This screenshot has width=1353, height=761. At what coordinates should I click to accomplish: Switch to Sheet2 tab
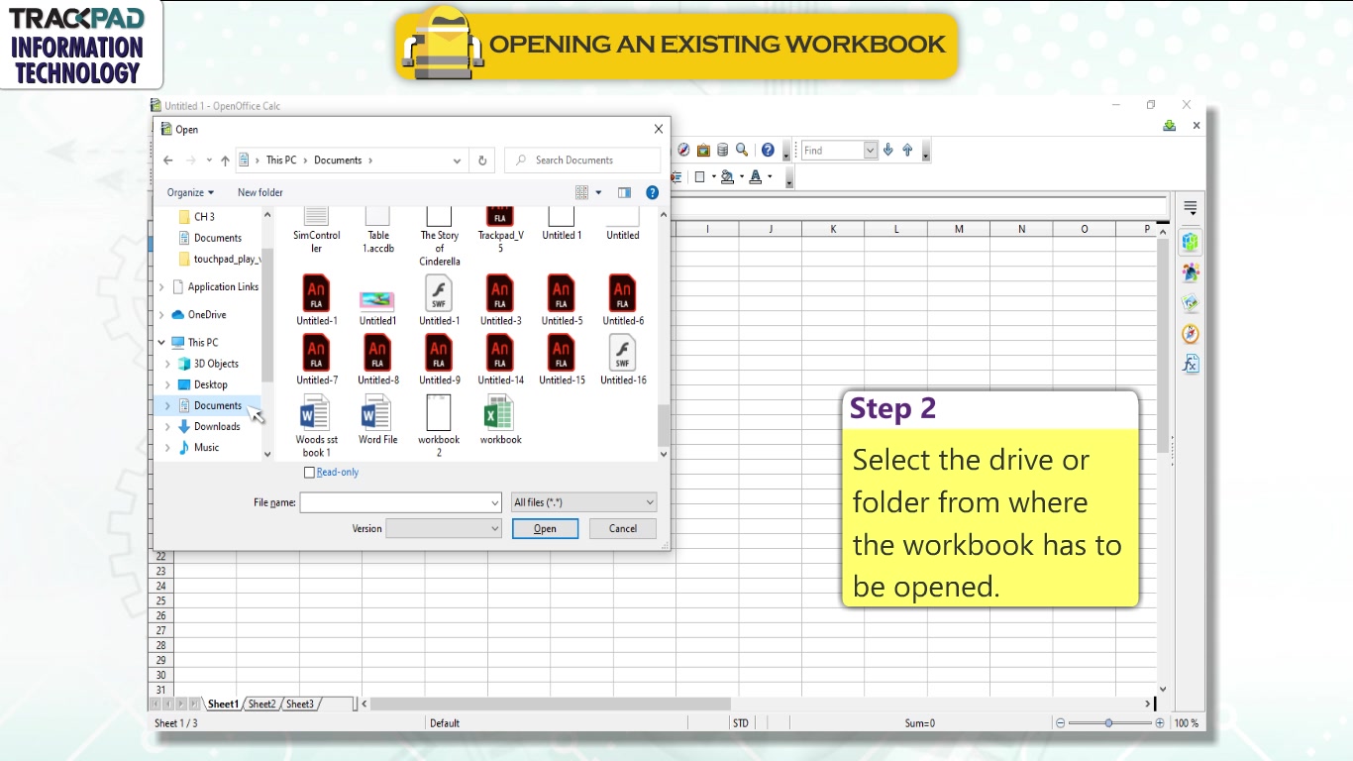coord(261,705)
